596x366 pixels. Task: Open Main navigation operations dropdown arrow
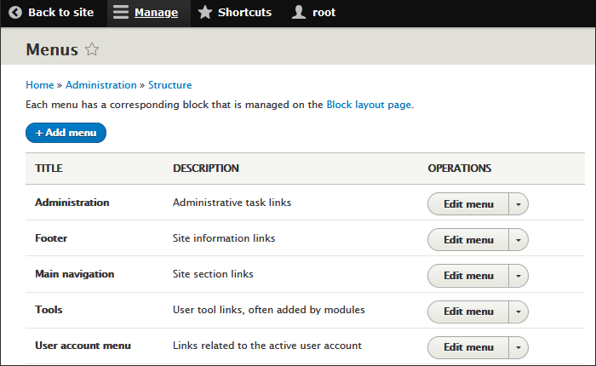point(519,276)
